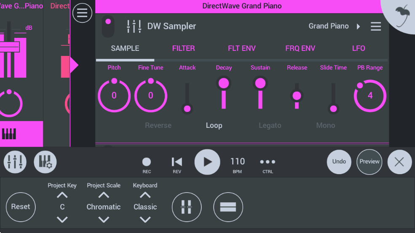This screenshot has height=233, width=415.
Task: Click the Decay slider handle
Action: [224, 83]
